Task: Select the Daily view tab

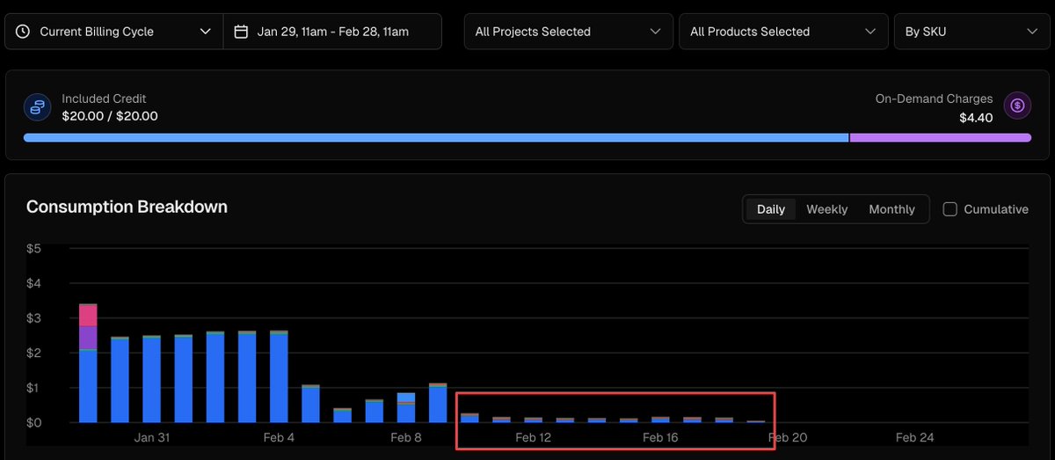Action: pos(771,209)
